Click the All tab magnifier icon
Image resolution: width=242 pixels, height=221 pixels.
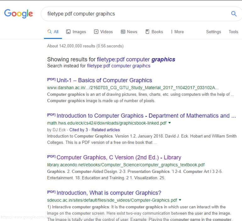click(x=49, y=32)
